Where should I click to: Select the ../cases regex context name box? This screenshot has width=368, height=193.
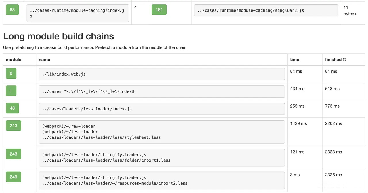[162, 91]
